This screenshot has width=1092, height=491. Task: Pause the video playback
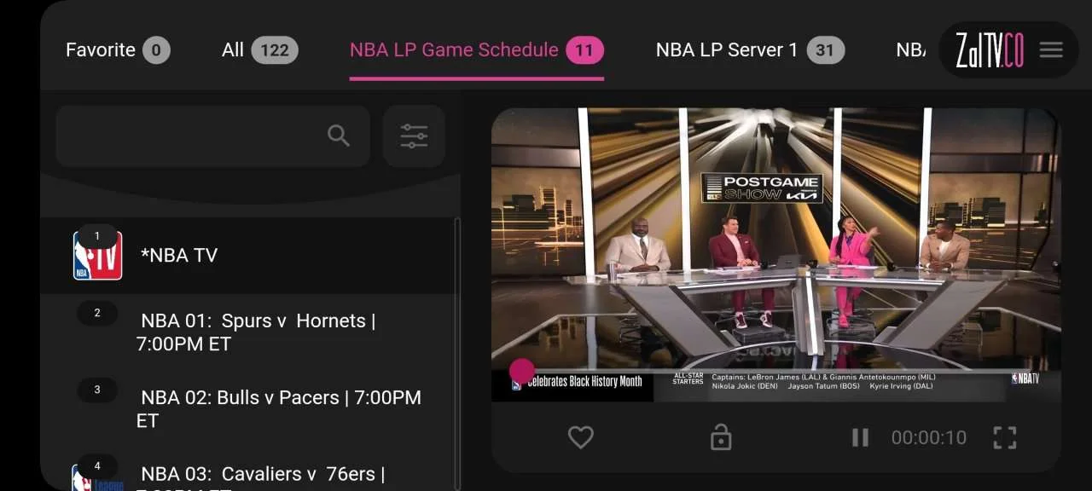tap(860, 438)
